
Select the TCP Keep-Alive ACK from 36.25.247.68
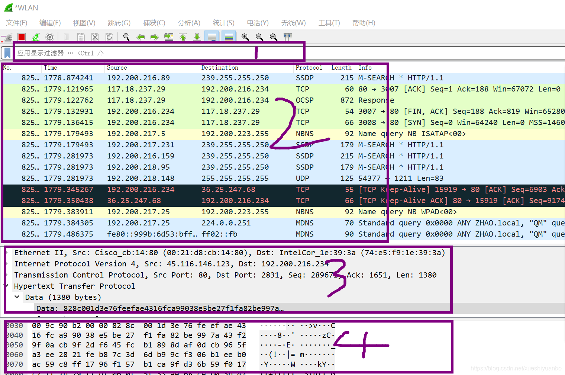click(282, 201)
